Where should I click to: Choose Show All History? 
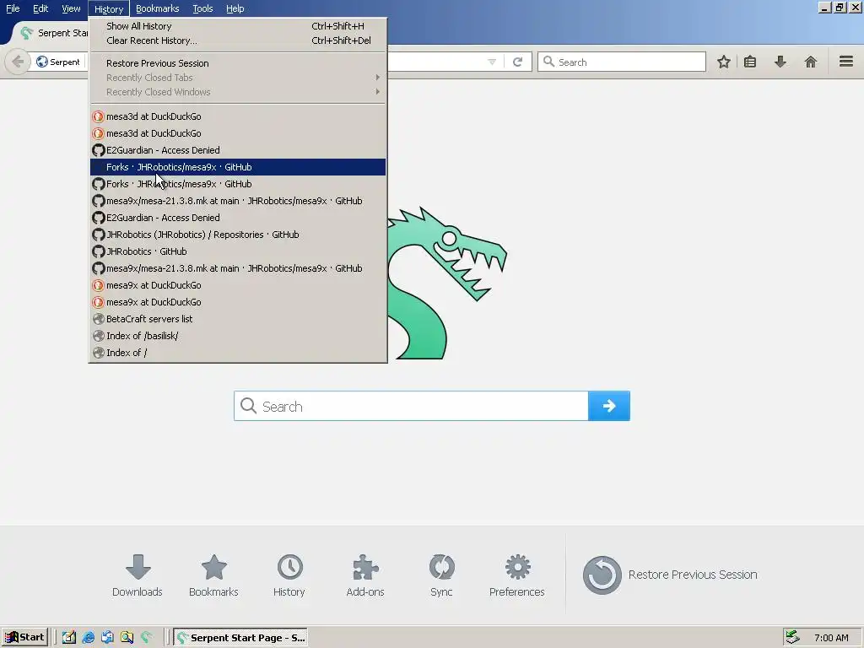(x=237, y=26)
